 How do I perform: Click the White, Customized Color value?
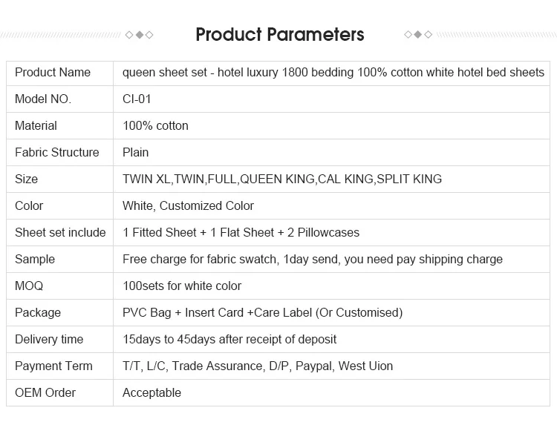[188, 206]
